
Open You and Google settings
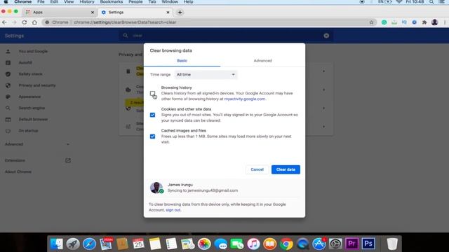pos(33,51)
